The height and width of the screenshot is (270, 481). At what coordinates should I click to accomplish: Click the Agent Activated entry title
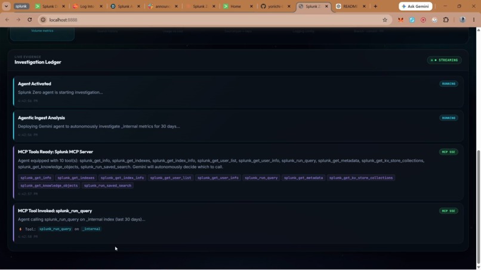pos(35,83)
